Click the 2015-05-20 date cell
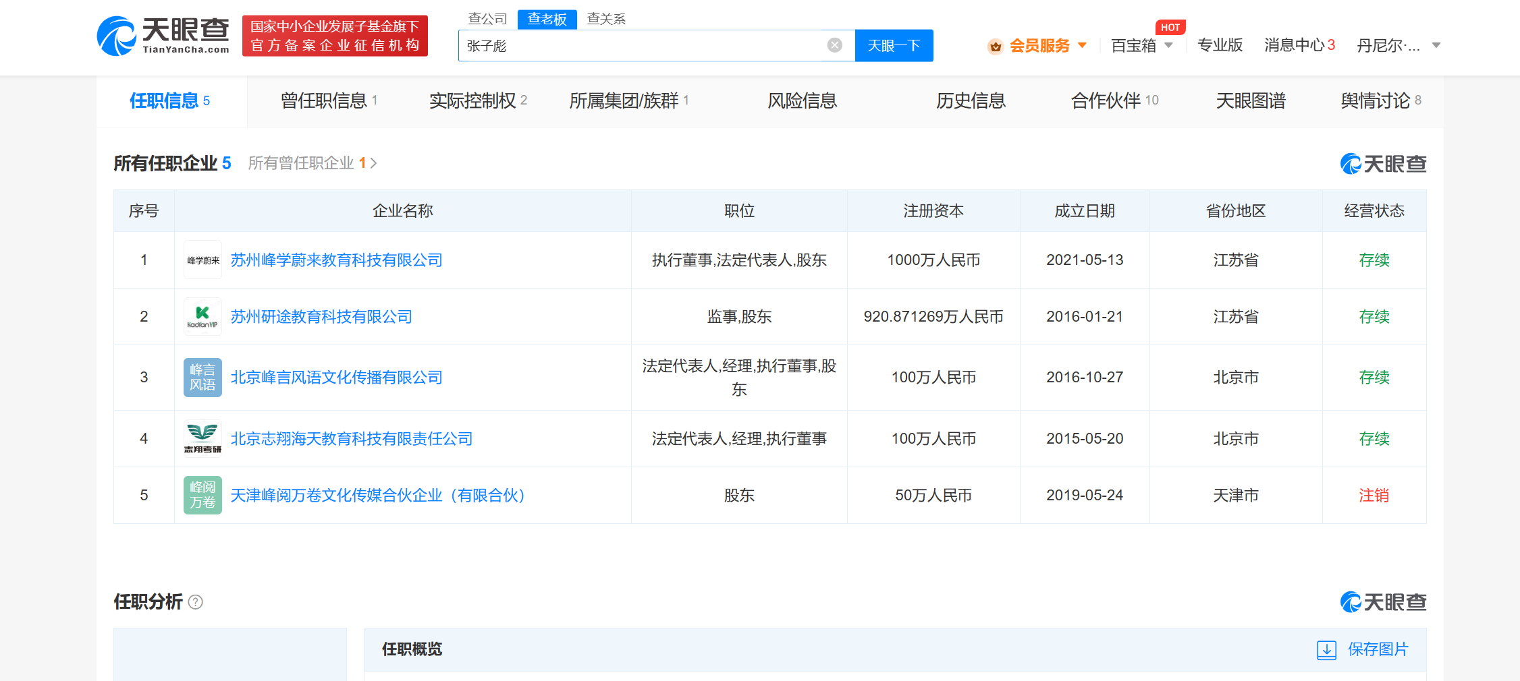 1085,439
